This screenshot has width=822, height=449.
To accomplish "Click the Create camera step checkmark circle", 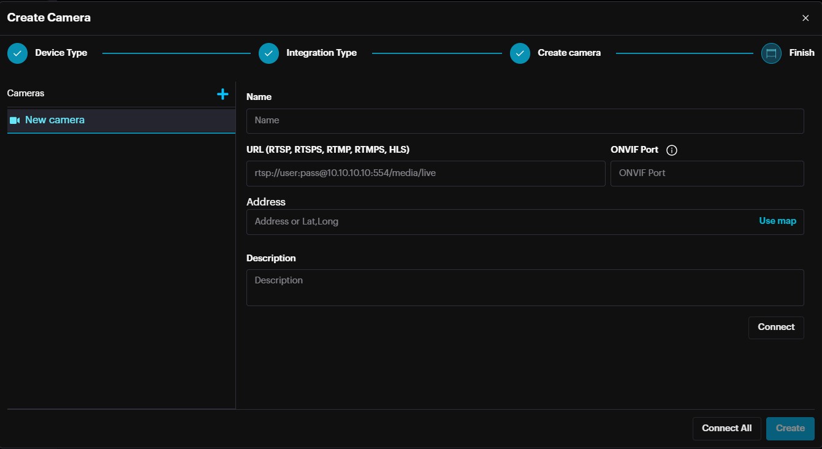I will point(520,53).
